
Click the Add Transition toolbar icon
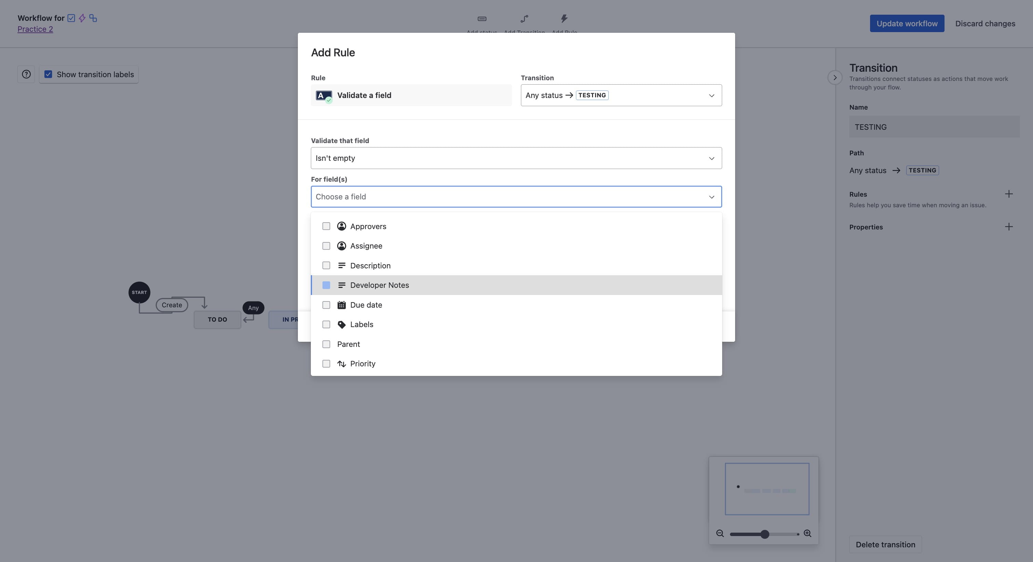tap(524, 18)
